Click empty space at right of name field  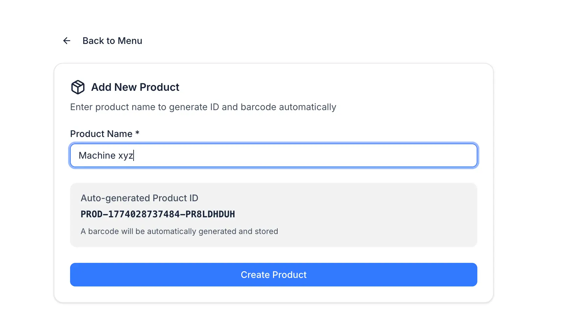click(360, 155)
